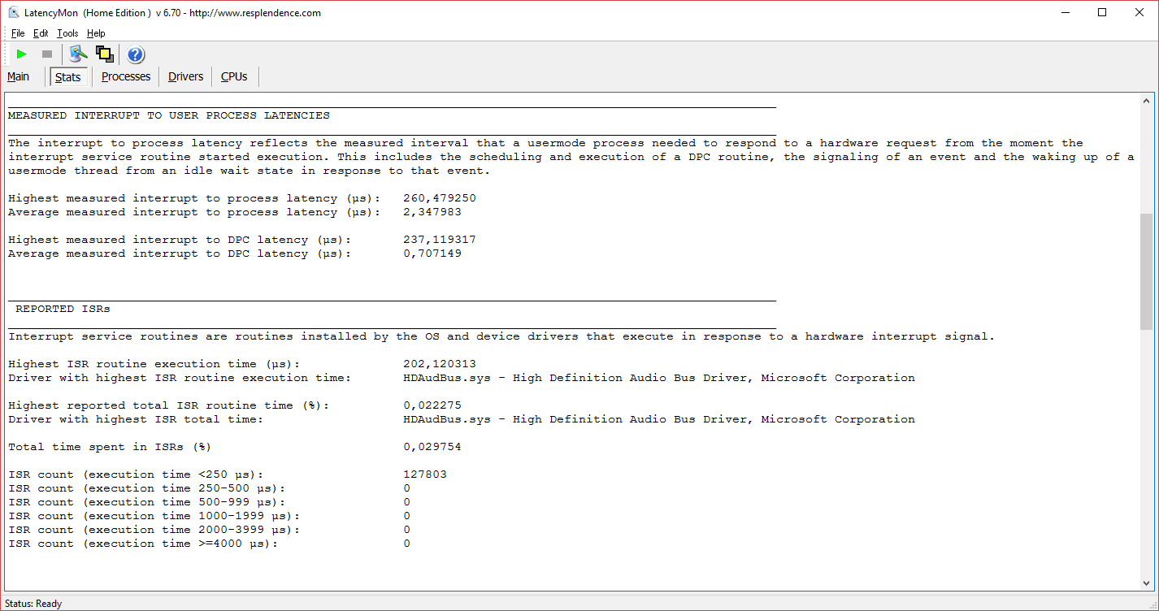The image size is (1159, 611).
Task: Minimize the LatencyMon window
Action: pos(1064,12)
